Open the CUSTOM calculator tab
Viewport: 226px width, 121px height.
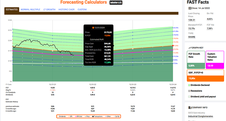point(82,10)
